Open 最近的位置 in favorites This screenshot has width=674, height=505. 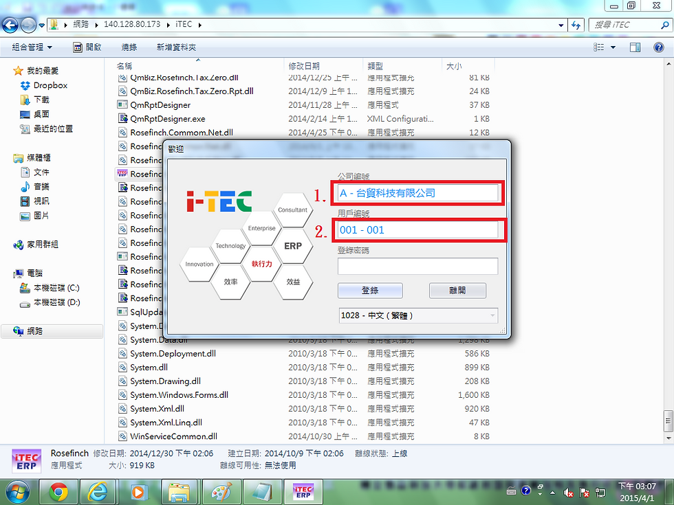click(x=53, y=129)
